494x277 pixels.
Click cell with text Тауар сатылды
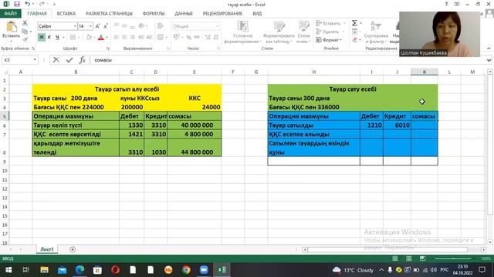(x=314, y=125)
